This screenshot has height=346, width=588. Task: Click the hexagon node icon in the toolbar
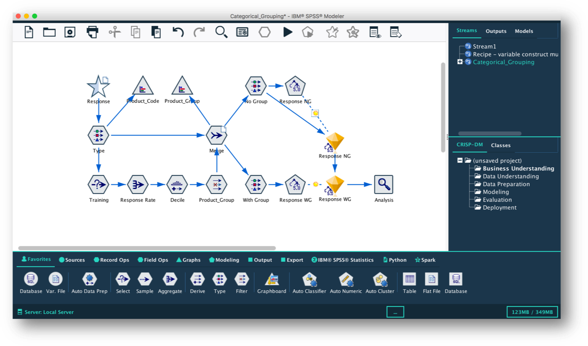click(x=264, y=32)
